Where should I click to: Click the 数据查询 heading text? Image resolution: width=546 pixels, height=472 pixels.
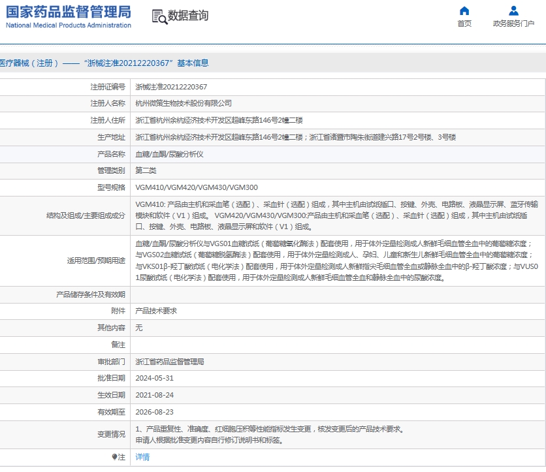[188, 15]
